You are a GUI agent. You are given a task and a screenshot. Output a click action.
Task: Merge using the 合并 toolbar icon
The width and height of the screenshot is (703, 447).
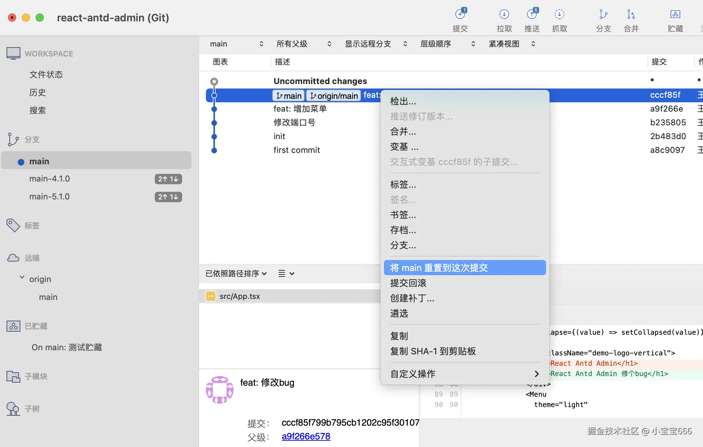pyautogui.click(x=631, y=20)
